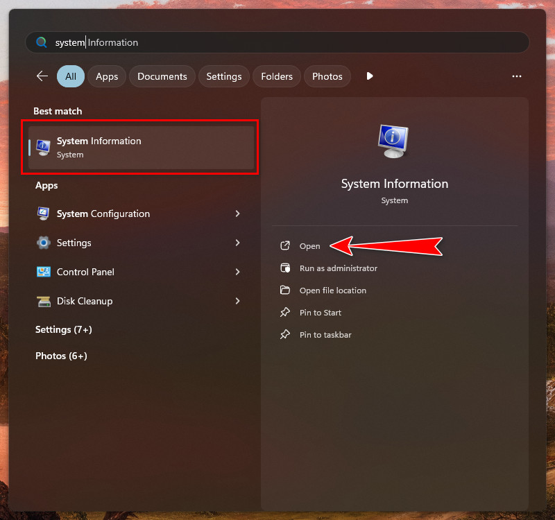
Task: Click the Run as administrator shield icon
Action: [285, 268]
